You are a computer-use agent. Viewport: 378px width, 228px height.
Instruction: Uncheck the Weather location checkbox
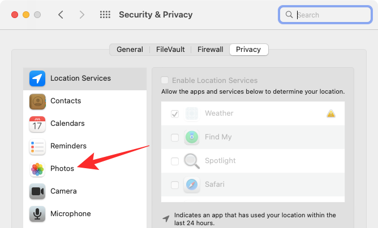175,113
